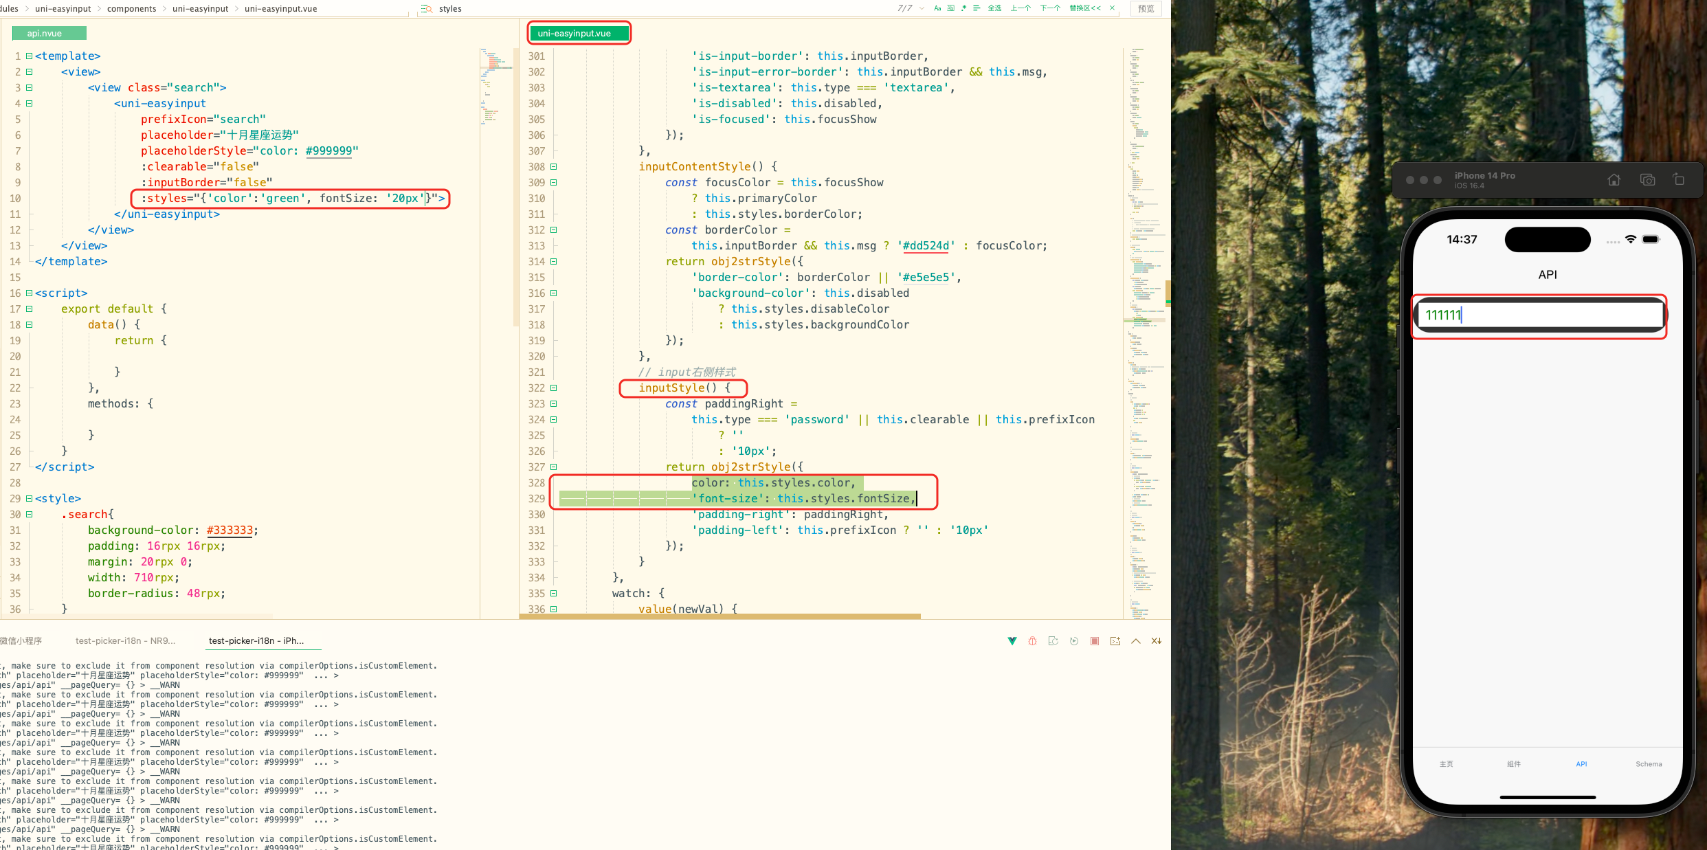The width and height of the screenshot is (1707, 850).
Task: Toggle regular expression search in the find bar
Action: tap(963, 8)
